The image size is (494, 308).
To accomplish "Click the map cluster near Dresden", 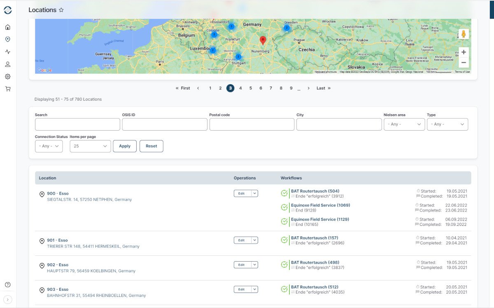I will click(x=287, y=28).
